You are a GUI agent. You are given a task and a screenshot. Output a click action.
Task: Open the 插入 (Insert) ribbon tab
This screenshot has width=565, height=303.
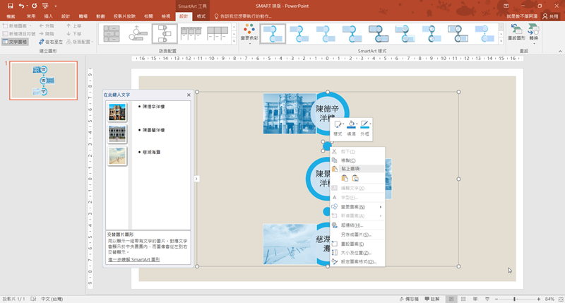pyautogui.click(x=48, y=15)
